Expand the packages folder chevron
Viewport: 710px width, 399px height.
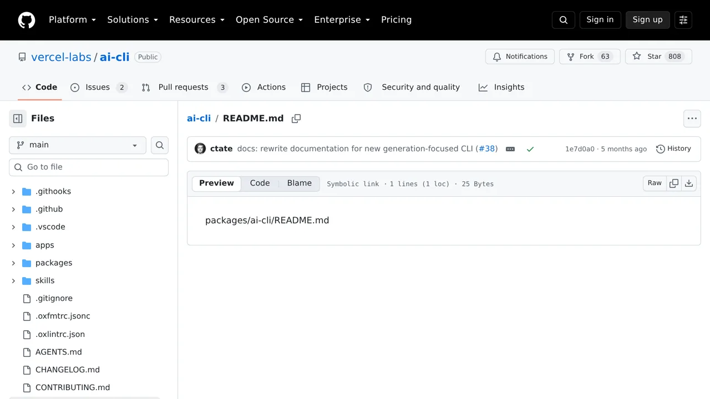point(13,263)
